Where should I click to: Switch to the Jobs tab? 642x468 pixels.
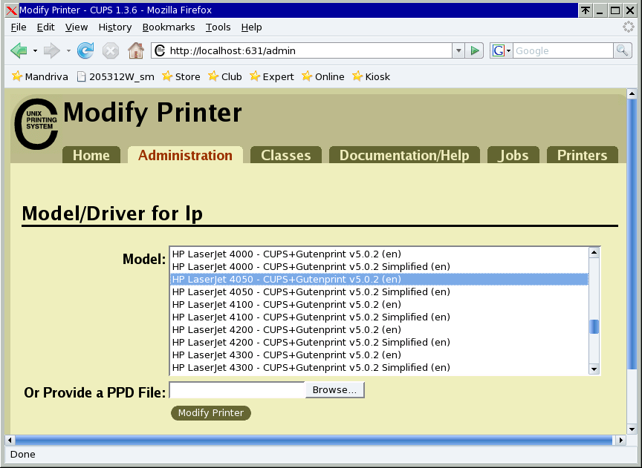tap(513, 155)
